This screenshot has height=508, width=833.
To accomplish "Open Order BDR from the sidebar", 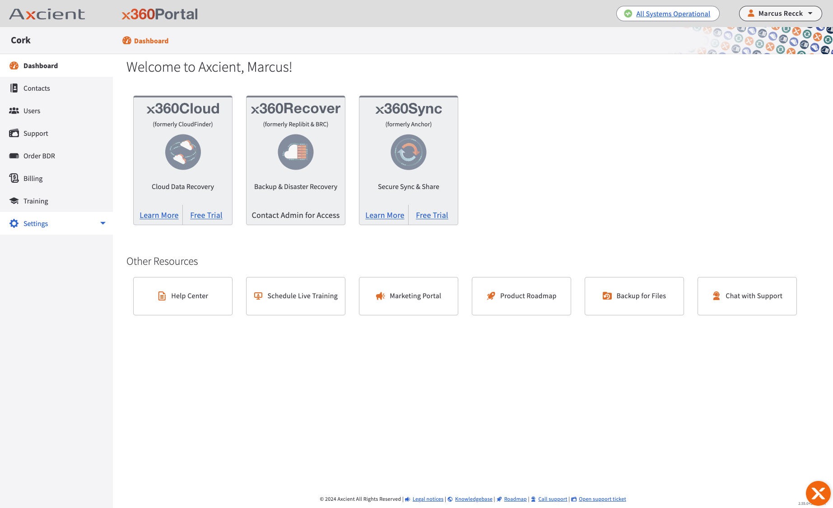I will [x=56, y=156].
